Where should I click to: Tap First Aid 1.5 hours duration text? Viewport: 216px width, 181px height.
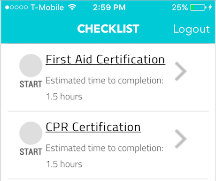64,97
